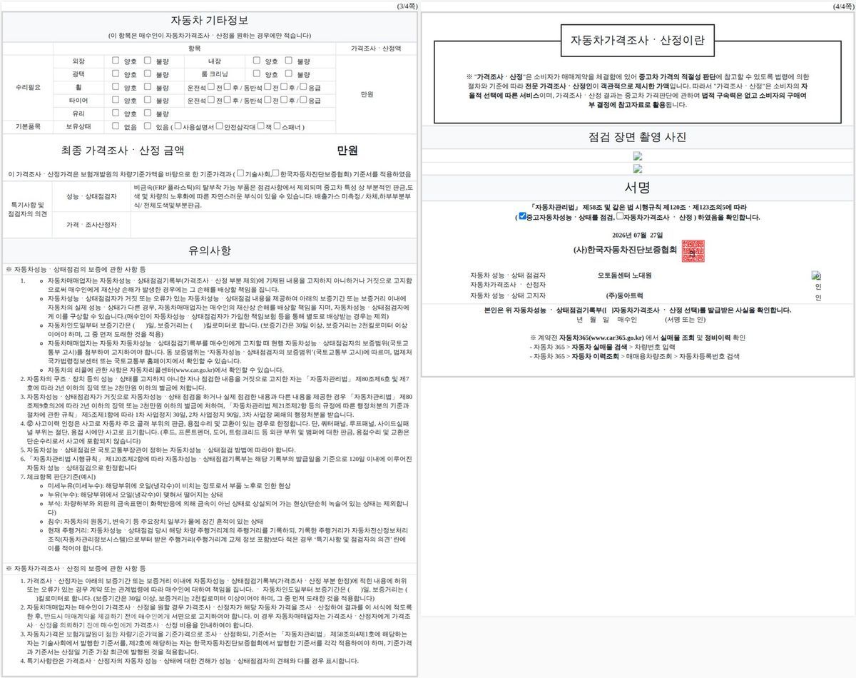Image resolution: width=856 pixels, height=678 pixels.
Task: Check 양호 for 룸 크리닝
Action: pyautogui.click(x=257, y=74)
